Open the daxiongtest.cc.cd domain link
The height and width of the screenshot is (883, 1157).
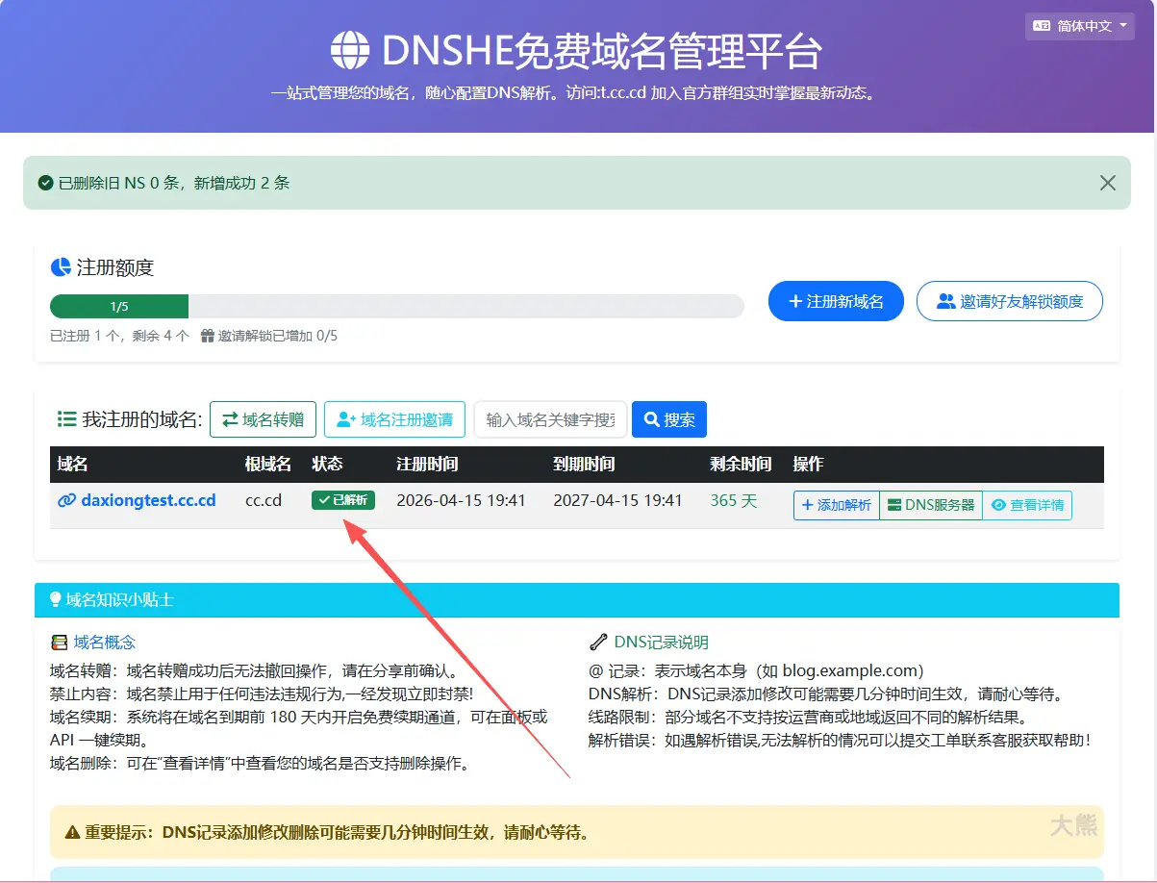147,500
